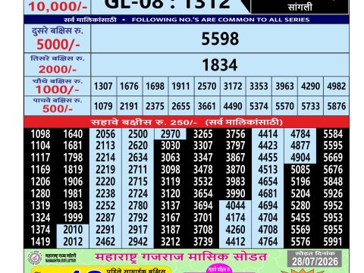Click sixth prize number 2056

[105, 134]
